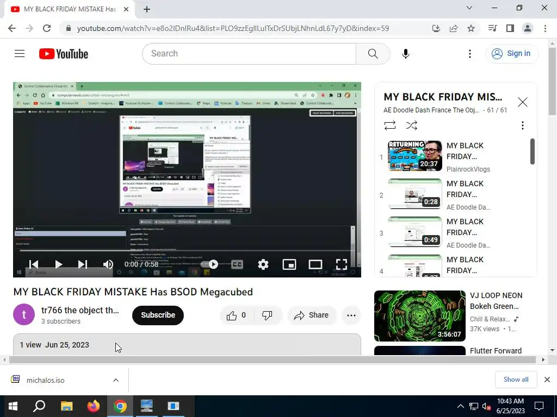Launch Firefox from taskbar

94,406
